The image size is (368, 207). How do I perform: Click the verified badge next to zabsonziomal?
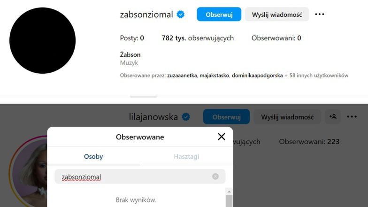(x=180, y=15)
